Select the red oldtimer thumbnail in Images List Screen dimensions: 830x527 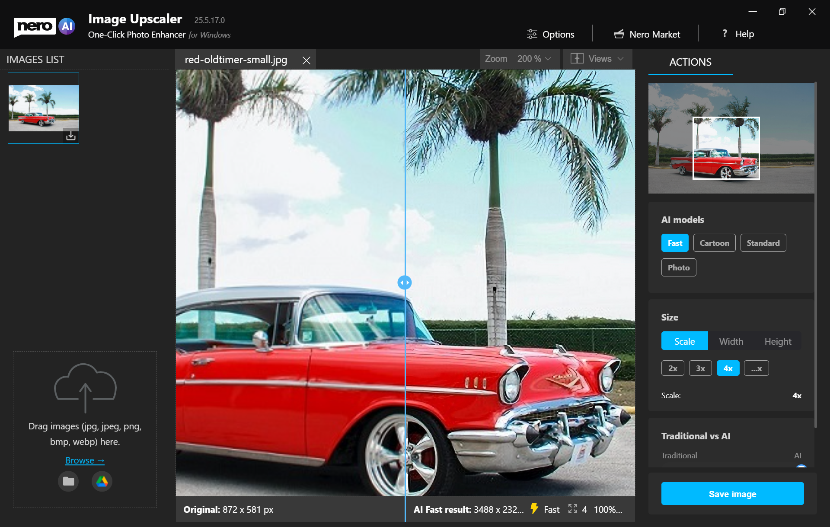[43, 108]
